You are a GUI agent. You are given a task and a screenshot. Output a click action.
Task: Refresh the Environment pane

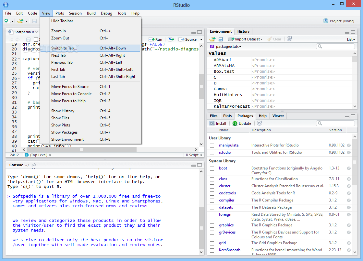pos(289,39)
